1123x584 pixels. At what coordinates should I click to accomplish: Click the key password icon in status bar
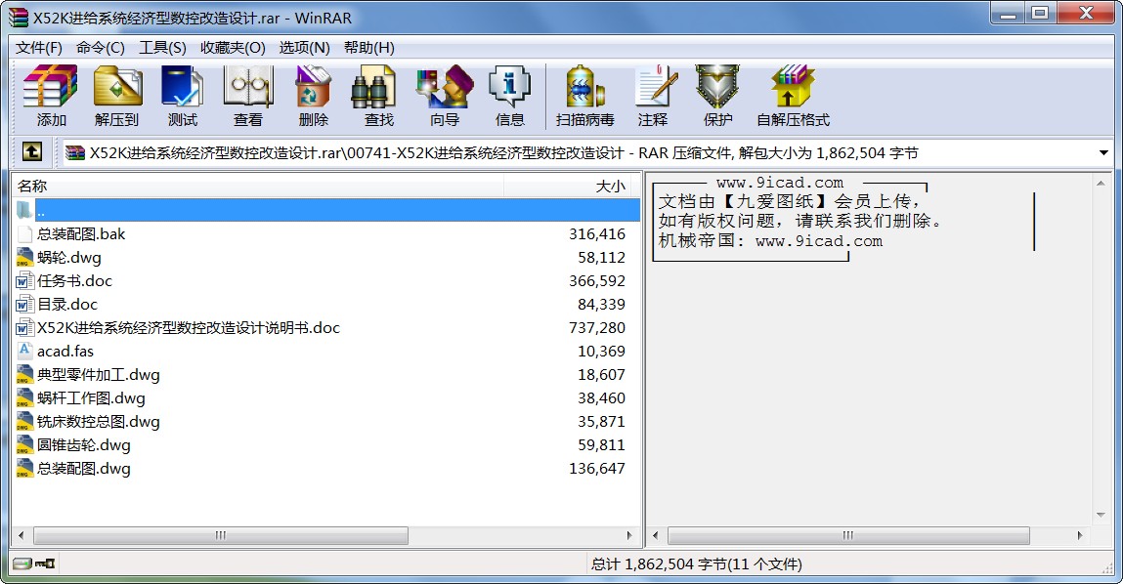click(x=45, y=563)
